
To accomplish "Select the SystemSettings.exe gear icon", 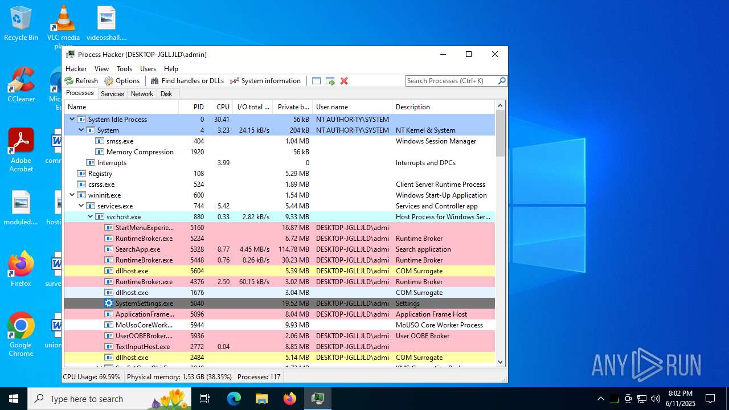I will [x=109, y=304].
